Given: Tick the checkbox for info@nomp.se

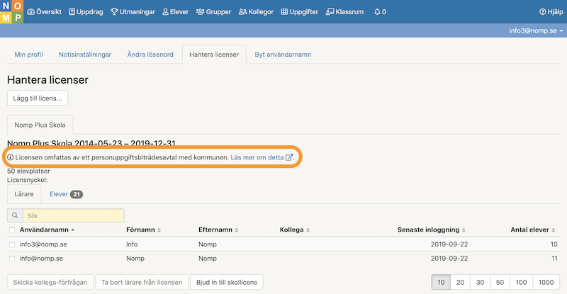Looking at the screenshot, I should [12, 259].
